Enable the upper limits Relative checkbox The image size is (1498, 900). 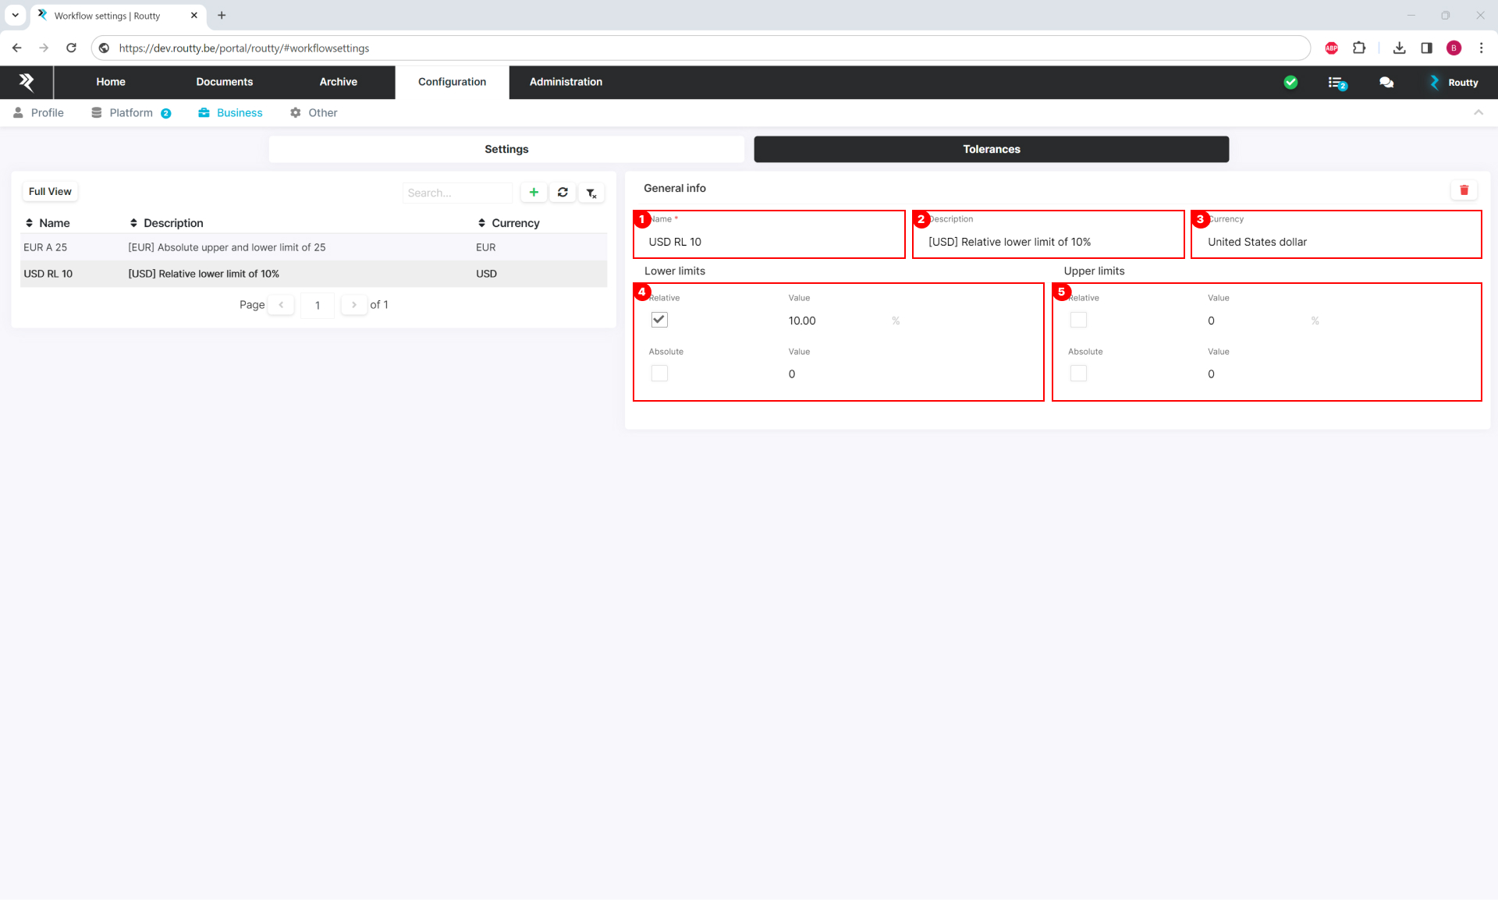(1078, 320)
